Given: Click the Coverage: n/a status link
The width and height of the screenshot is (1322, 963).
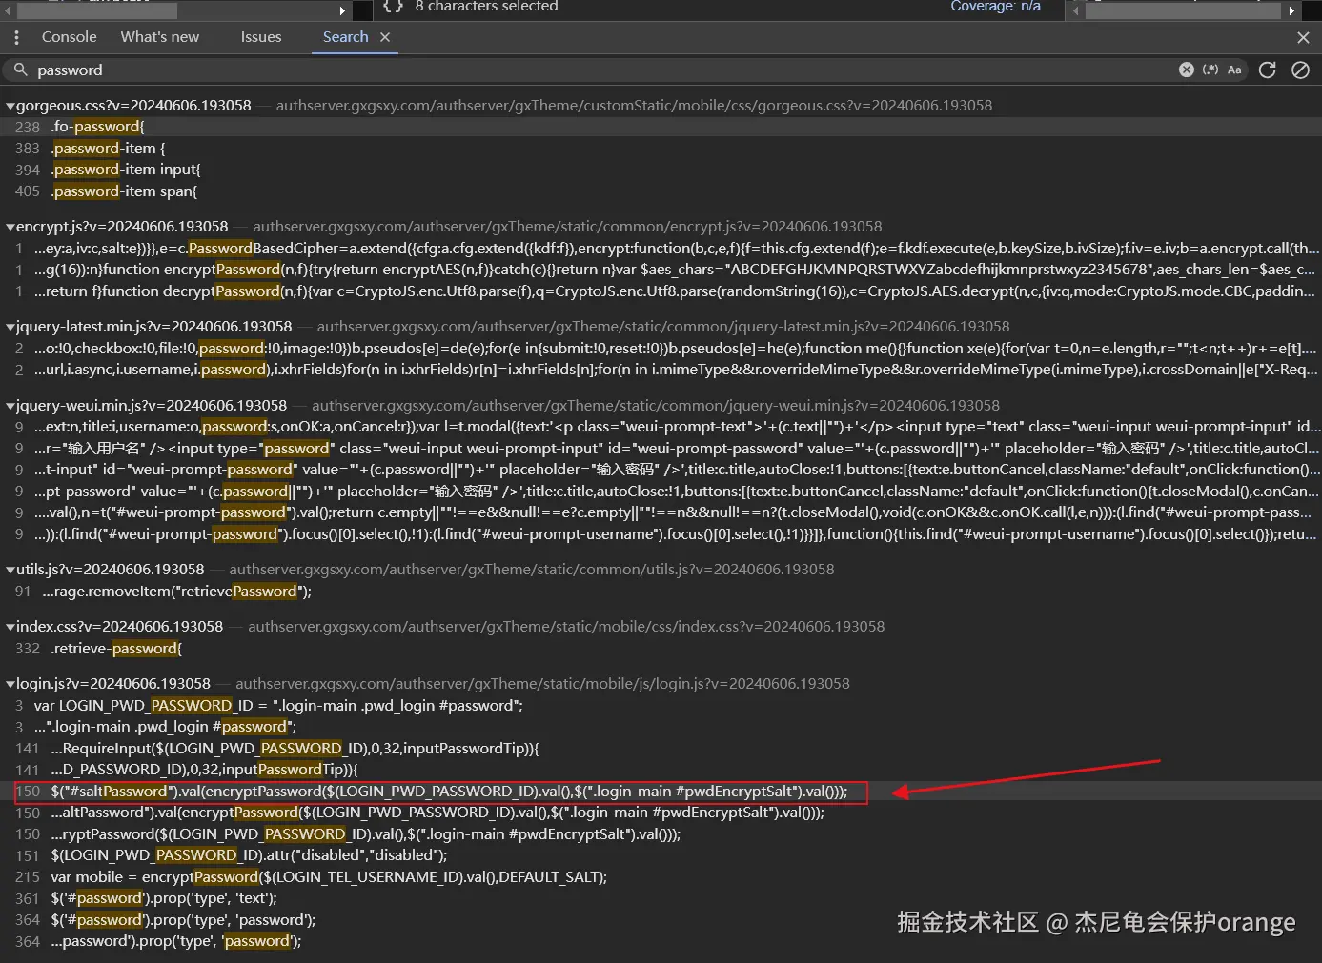Looking at the screenshot, I should [995, 6].
